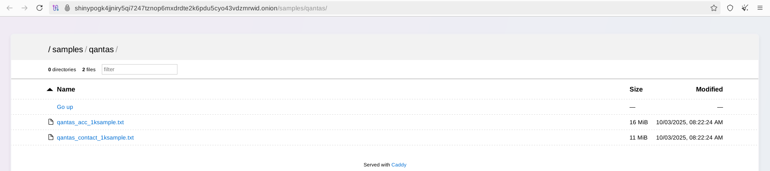This screenshot has width=770, height=171.
Task: Open the Tor circuit display icon
Action: click(56, 8)
